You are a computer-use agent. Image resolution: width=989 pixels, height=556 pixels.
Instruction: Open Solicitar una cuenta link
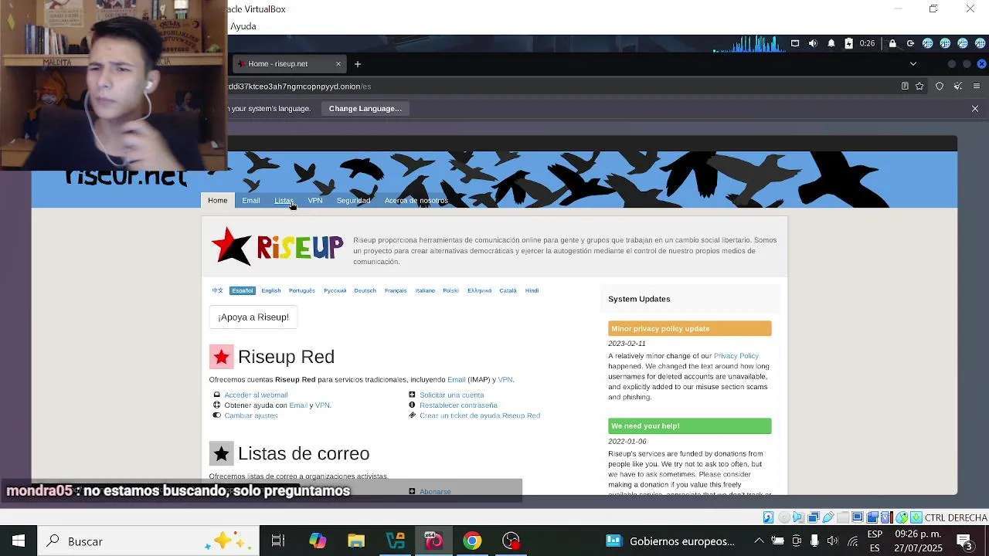pyautogui.click(x=452, y=395)
